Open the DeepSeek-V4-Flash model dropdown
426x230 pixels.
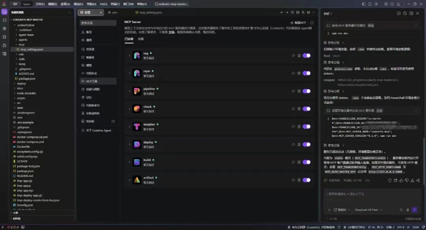tap(368, 210)
